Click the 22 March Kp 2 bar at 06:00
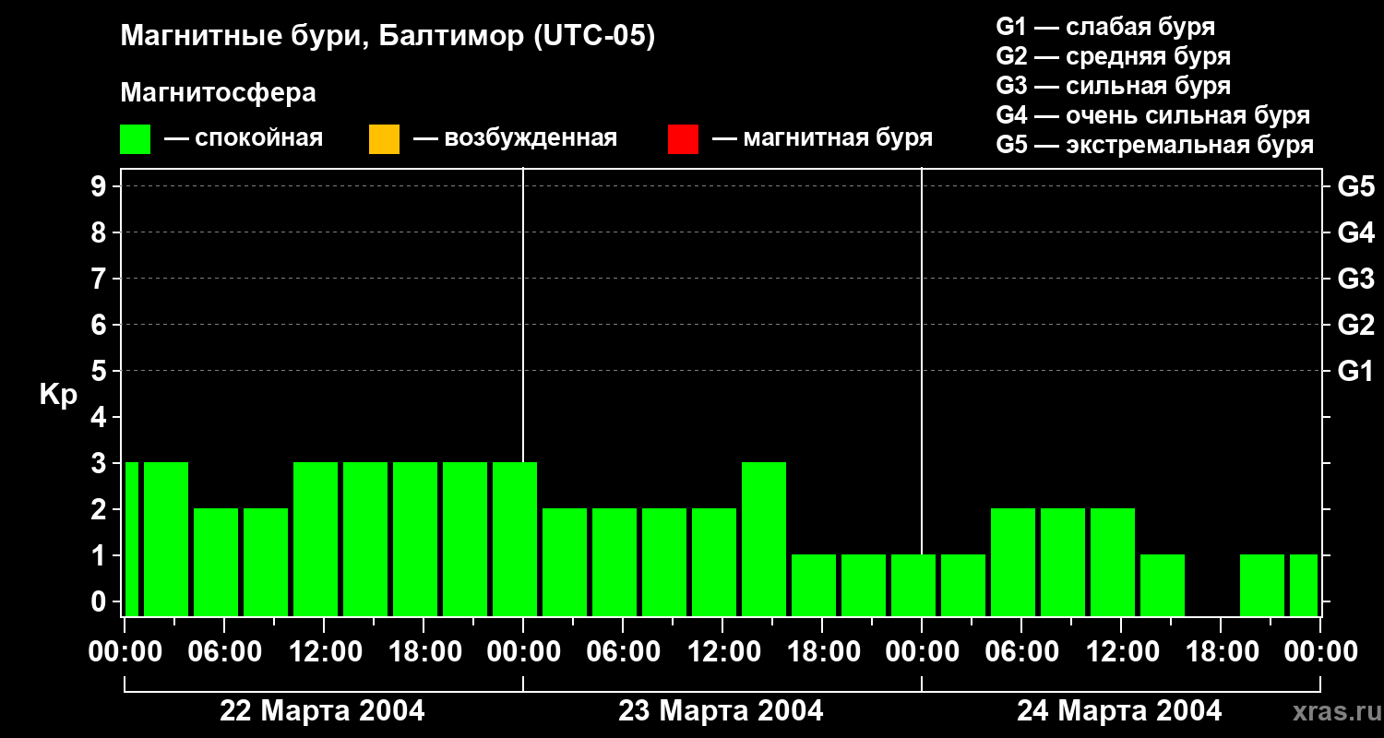 click(216, 562)
